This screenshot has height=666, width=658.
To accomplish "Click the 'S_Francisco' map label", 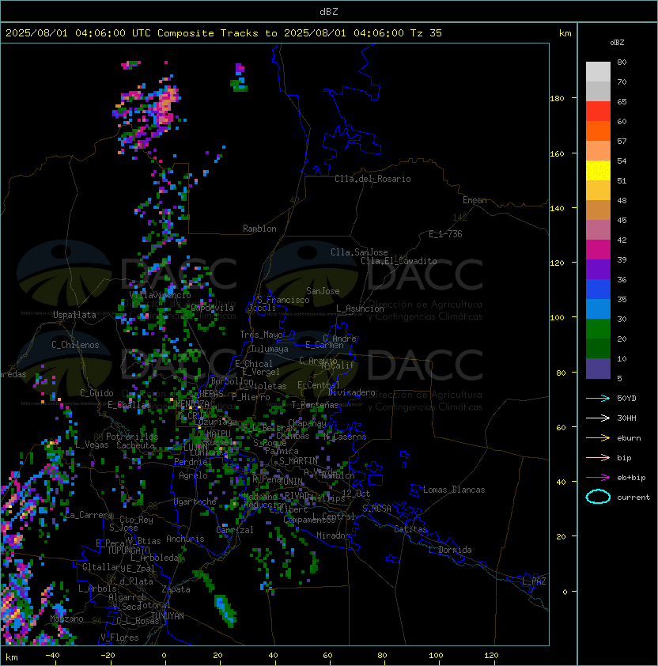I will pos(283,300).
